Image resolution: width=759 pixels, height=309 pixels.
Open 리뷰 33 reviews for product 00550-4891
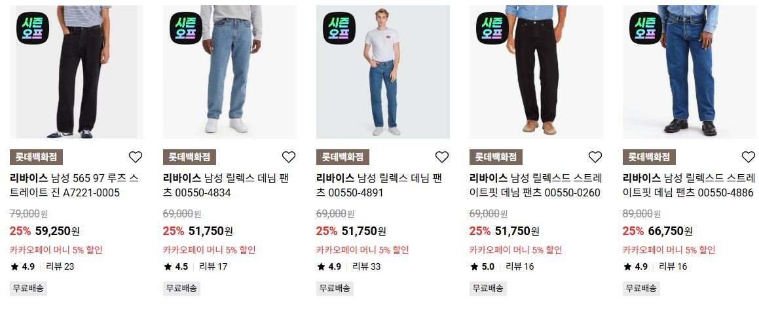pyautogui.click(x=367, y=266)
